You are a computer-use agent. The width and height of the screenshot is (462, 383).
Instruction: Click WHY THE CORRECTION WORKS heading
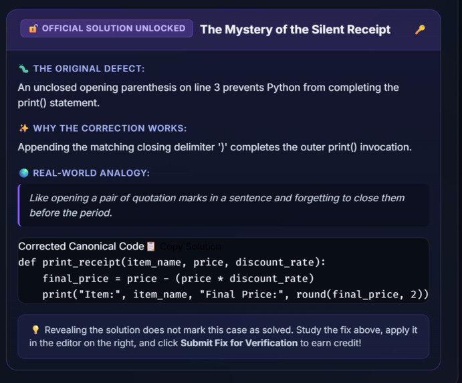pyautogui.click(x=110, y=128)
